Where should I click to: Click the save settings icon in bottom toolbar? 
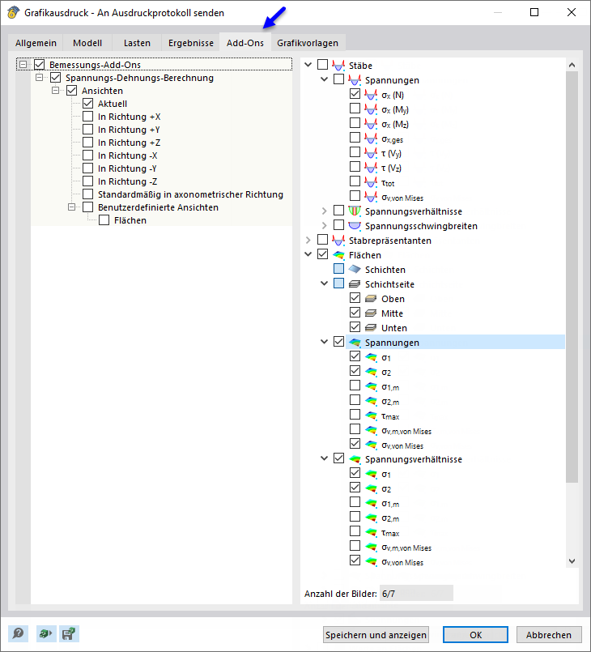click(69, 633)
